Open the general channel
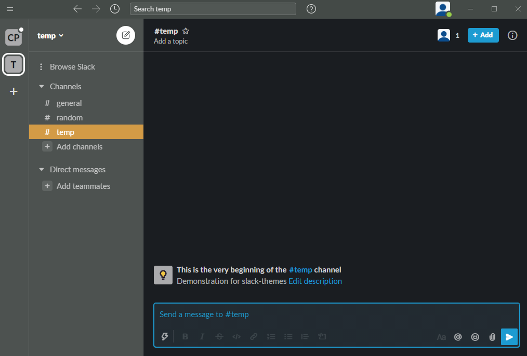This screenshot has width=527, height=356. [86, 103]
